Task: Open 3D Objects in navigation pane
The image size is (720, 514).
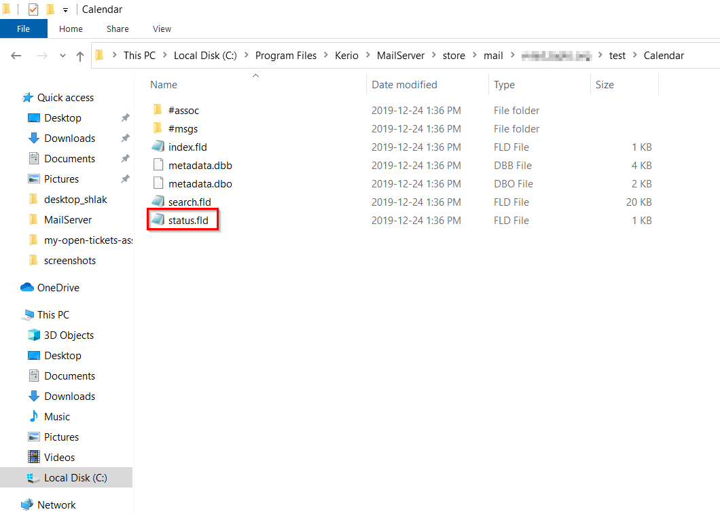Action: tap(69, 335)
